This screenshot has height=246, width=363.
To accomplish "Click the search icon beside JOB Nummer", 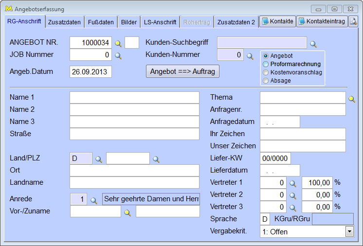I will point(118,55).
